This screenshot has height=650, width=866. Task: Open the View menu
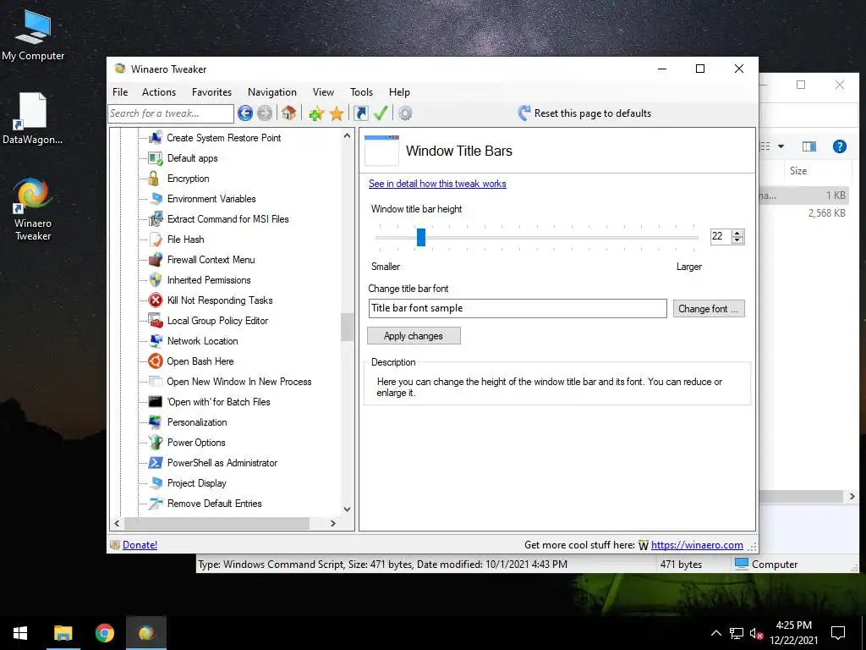tap(323, 92)
